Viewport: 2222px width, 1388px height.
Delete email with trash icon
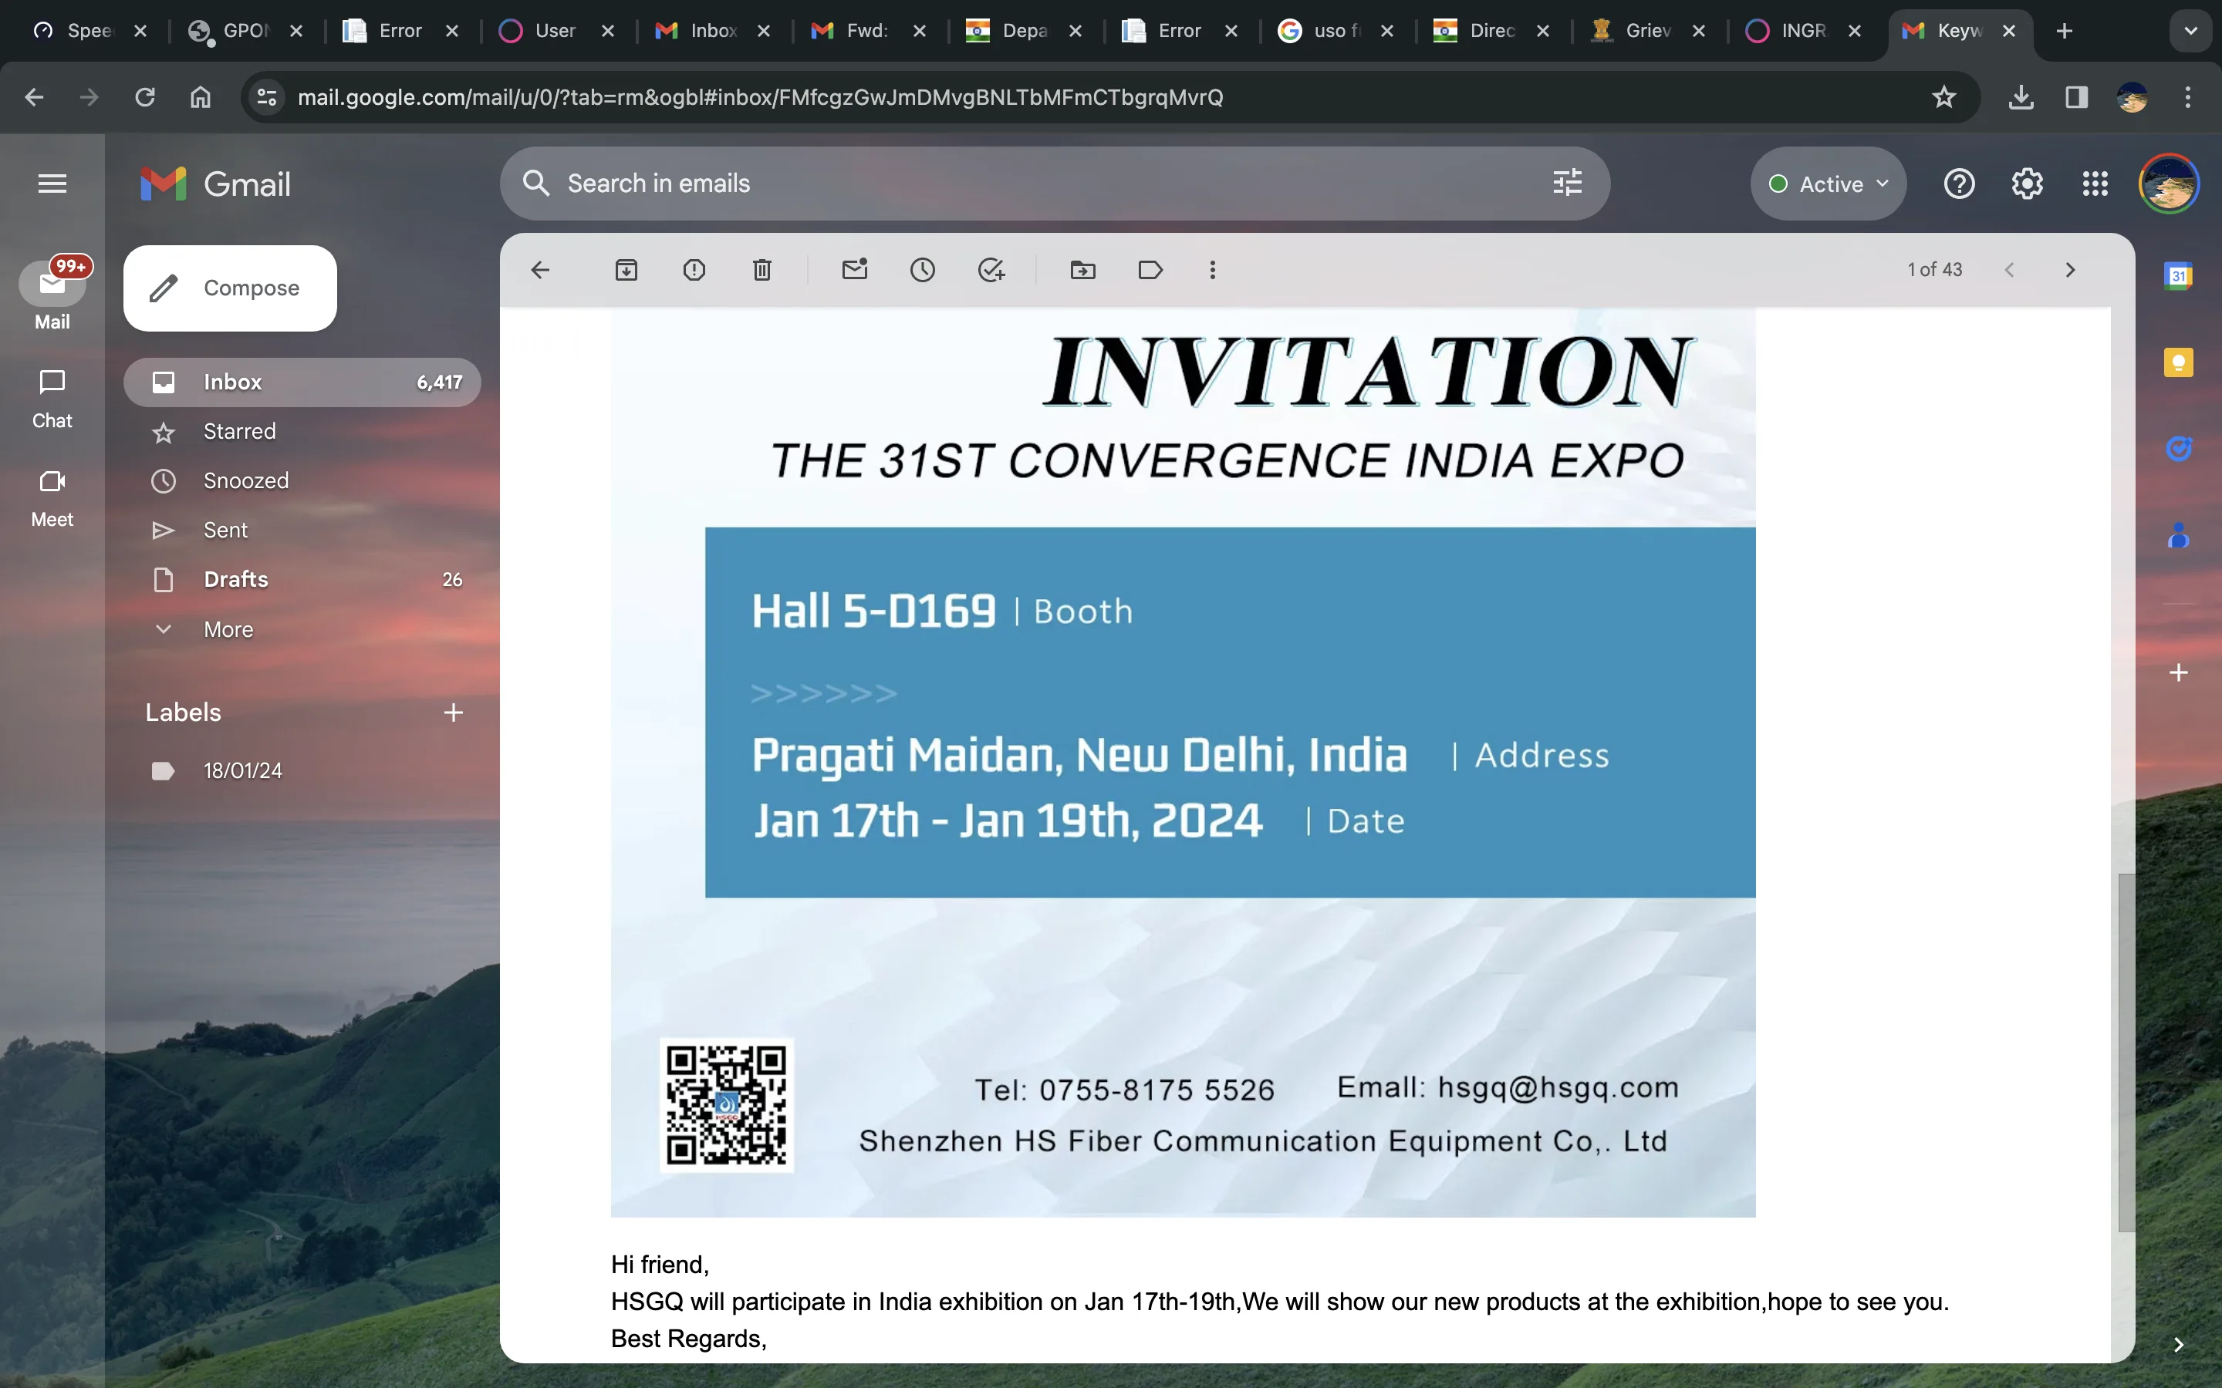(762, 270)
